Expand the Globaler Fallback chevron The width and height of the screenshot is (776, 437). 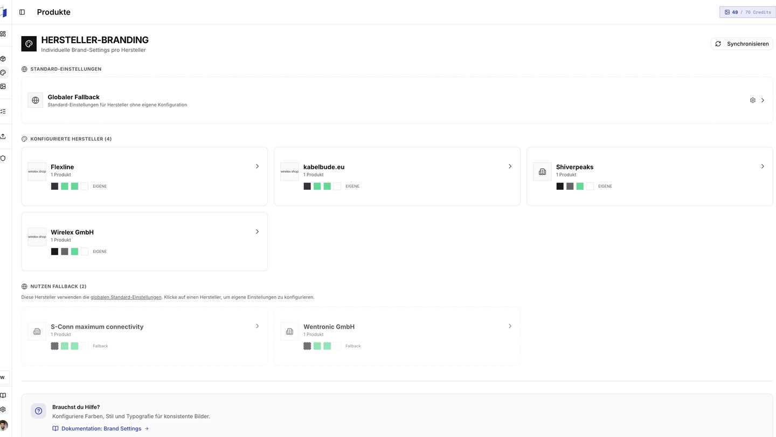click(763, 100)
